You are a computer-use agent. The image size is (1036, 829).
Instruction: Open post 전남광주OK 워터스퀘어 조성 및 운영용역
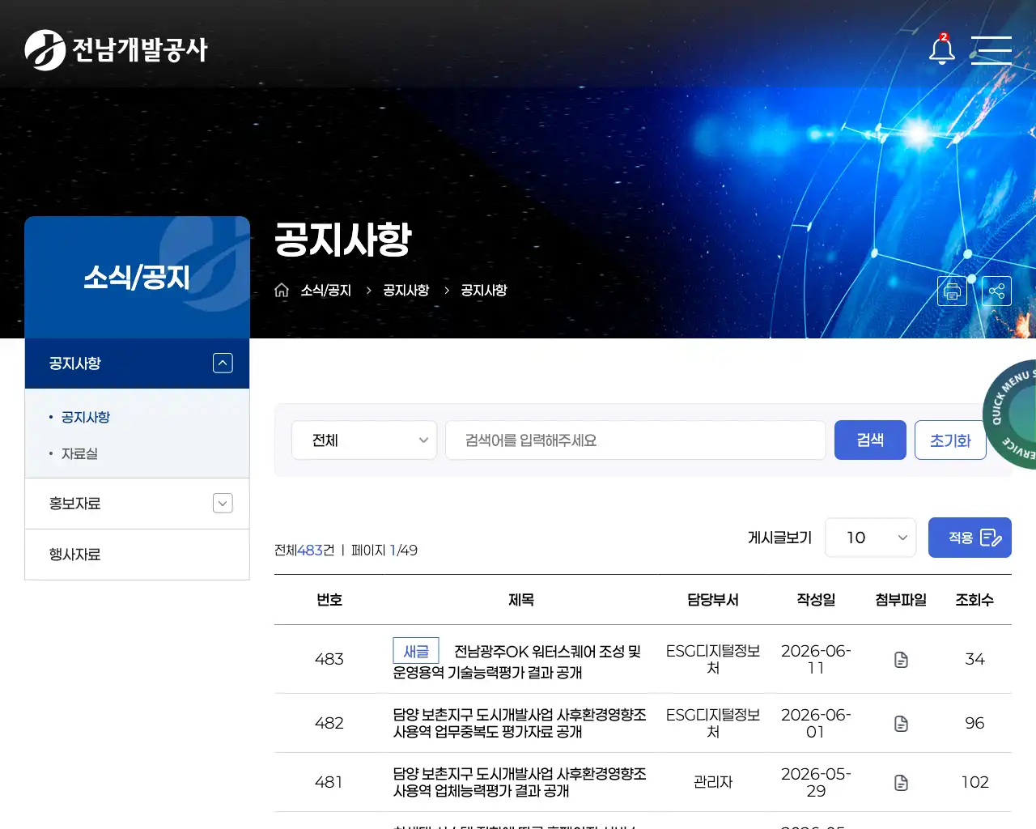[518, 662]
